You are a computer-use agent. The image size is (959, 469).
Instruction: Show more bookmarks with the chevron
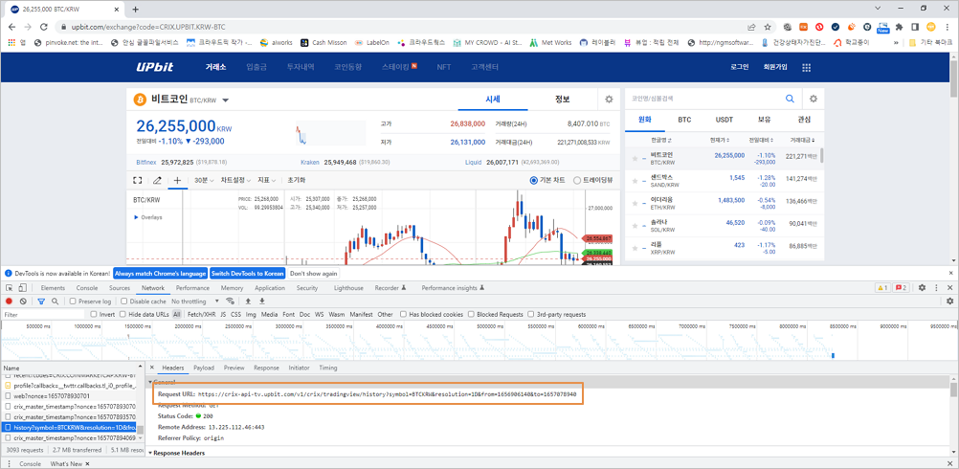[897, 43]
